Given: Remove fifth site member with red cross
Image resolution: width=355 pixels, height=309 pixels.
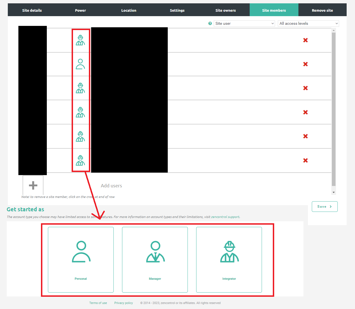Looking at the screenshot, I should 305,136.
